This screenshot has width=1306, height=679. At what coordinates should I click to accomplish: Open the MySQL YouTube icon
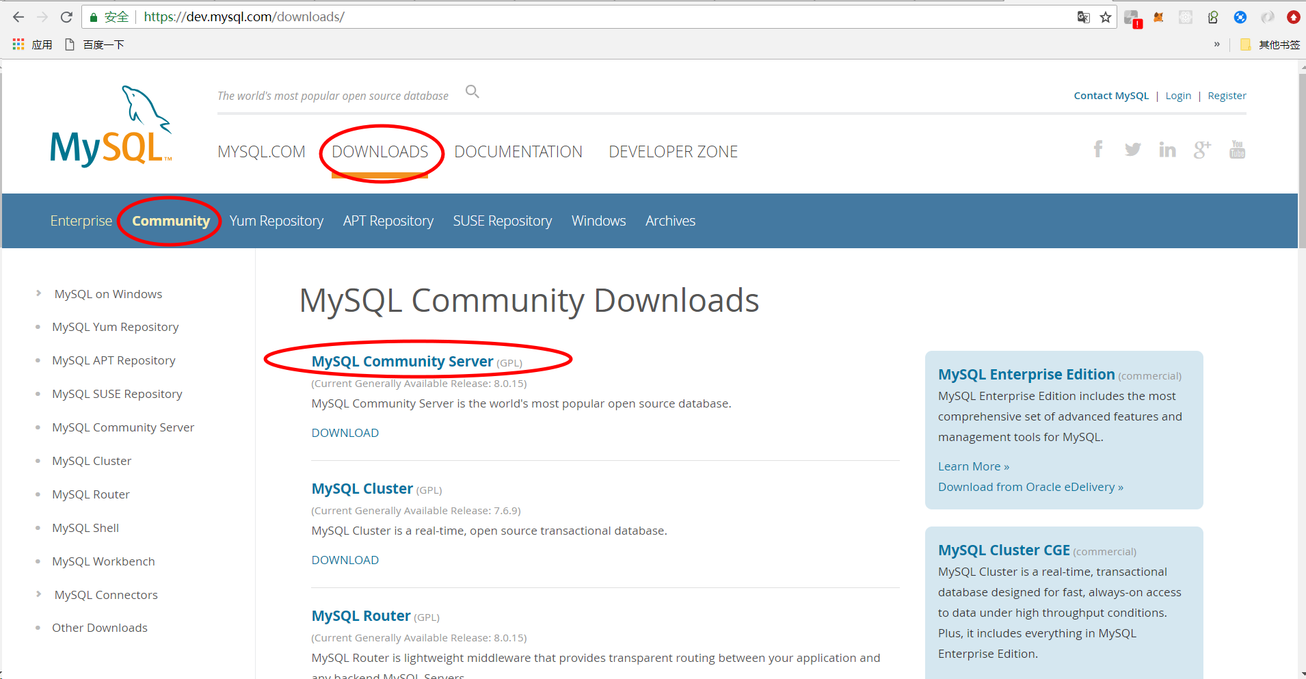(1237, 149)
